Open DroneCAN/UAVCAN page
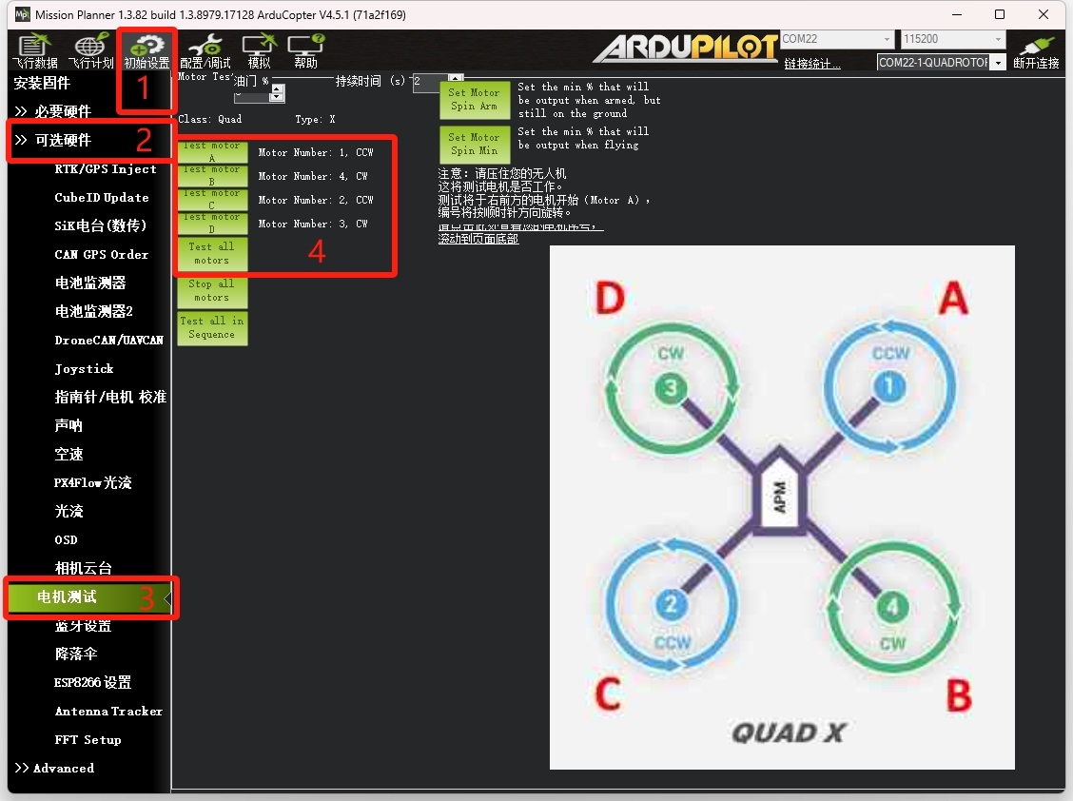 [108, 341]
